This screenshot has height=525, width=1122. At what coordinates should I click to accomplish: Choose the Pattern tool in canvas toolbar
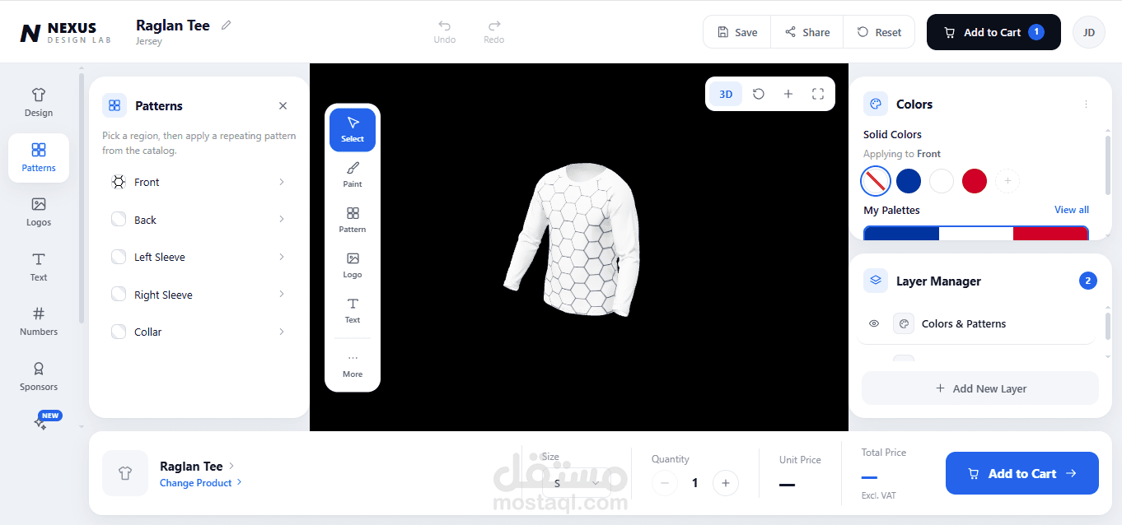tap(353, 220)
